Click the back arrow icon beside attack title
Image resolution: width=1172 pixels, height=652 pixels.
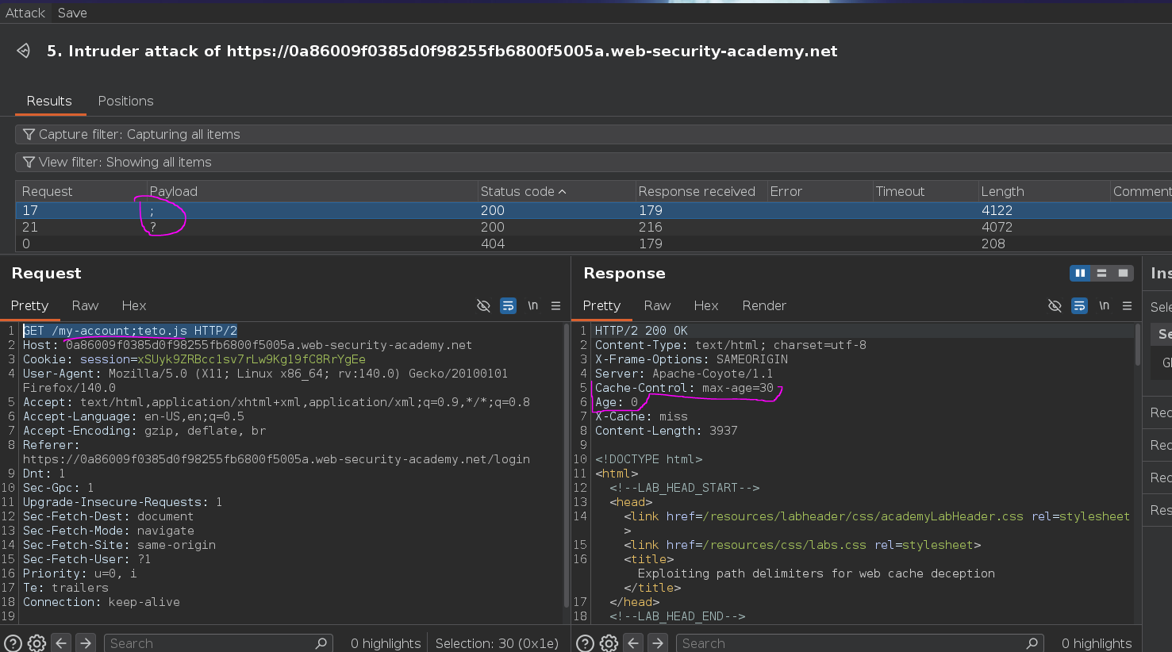pyautogui.click(x=24, y=51)
